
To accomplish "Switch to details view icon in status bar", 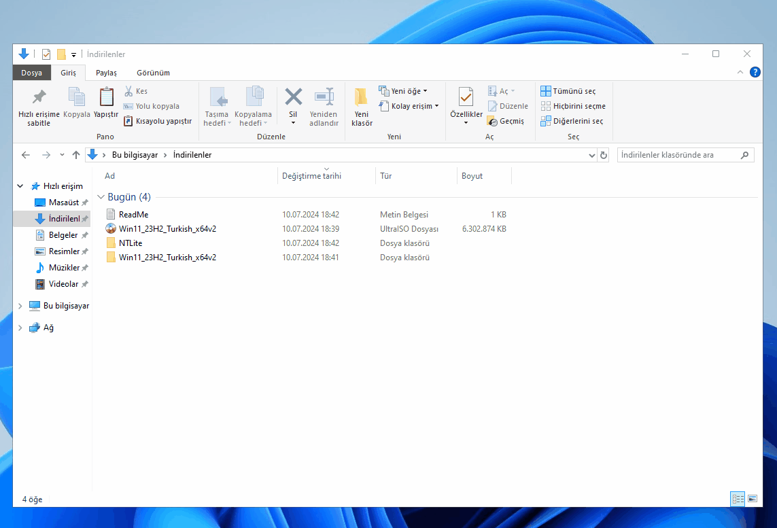I will [738, 499].
